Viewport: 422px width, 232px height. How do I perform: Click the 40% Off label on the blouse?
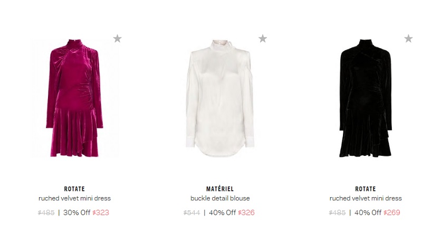222,212
